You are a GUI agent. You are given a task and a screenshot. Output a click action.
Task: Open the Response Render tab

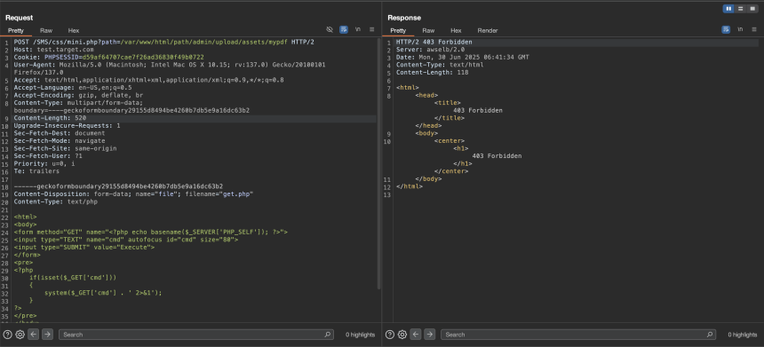coord(488,30)
